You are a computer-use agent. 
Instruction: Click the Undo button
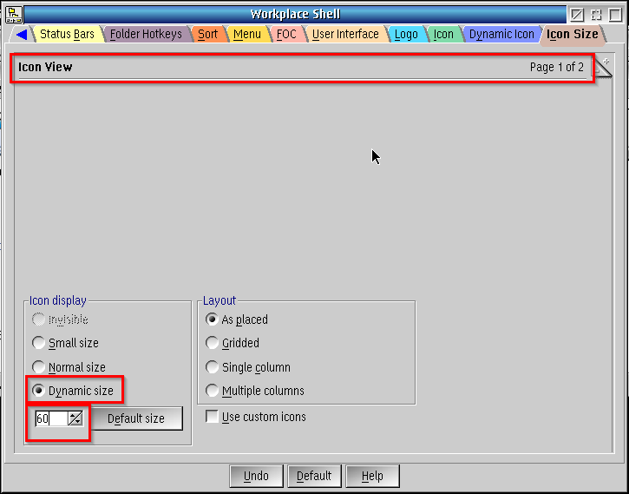pos(256,477)
